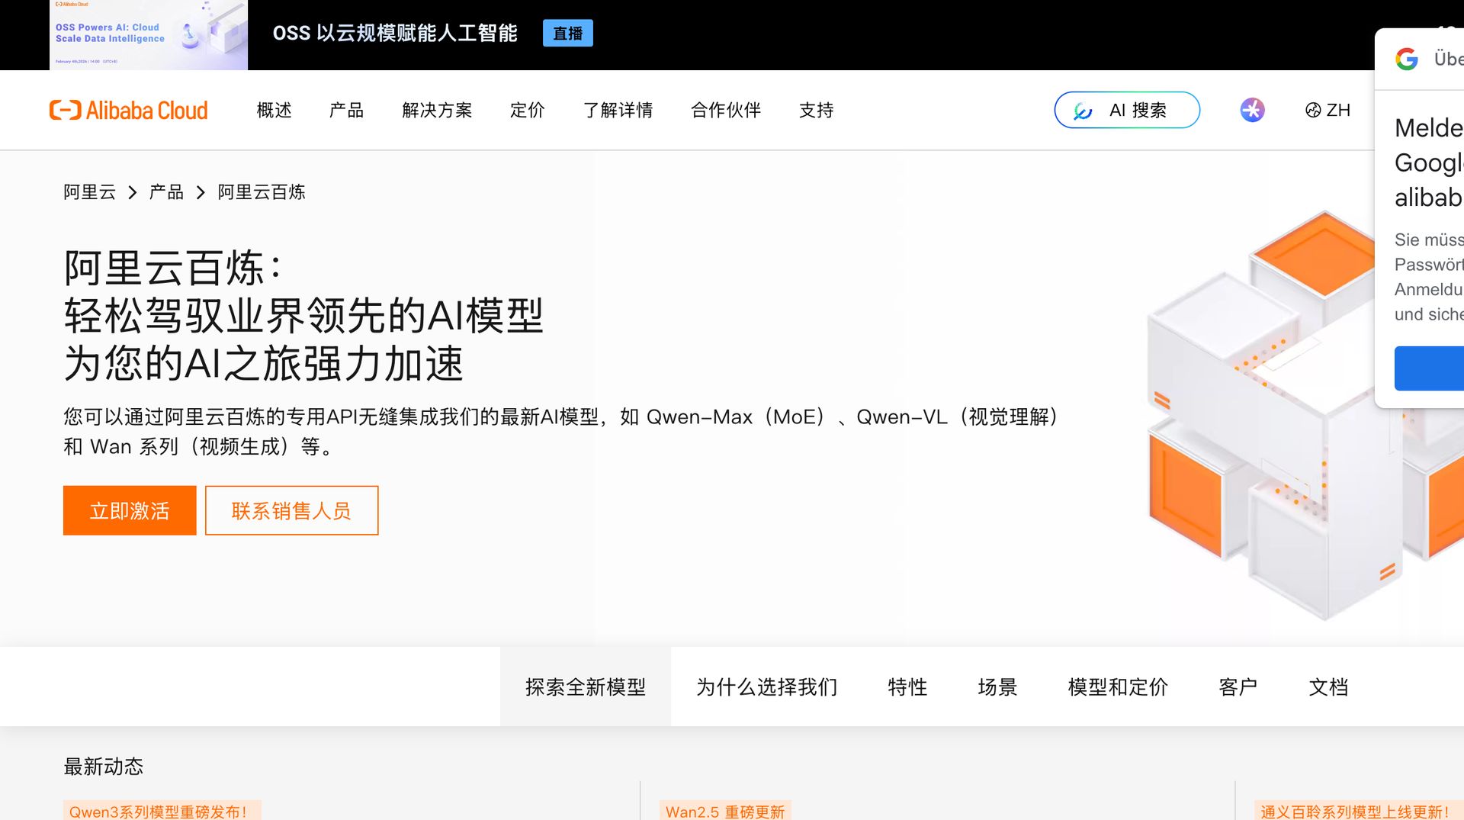
Task: Open the AI 搜索 search box
Action: pos(1126,111)
